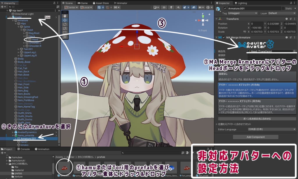This screenshot has height=179, width=298.
Task: Select Hair_Front object in Hierarchy
Action: 24,84
